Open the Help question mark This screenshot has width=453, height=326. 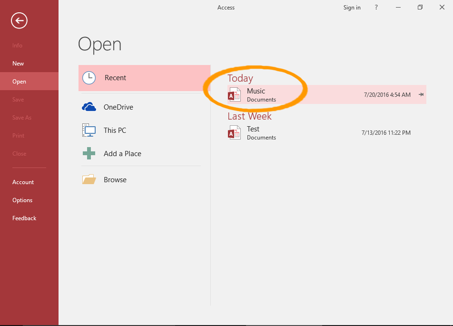point(376,7)
